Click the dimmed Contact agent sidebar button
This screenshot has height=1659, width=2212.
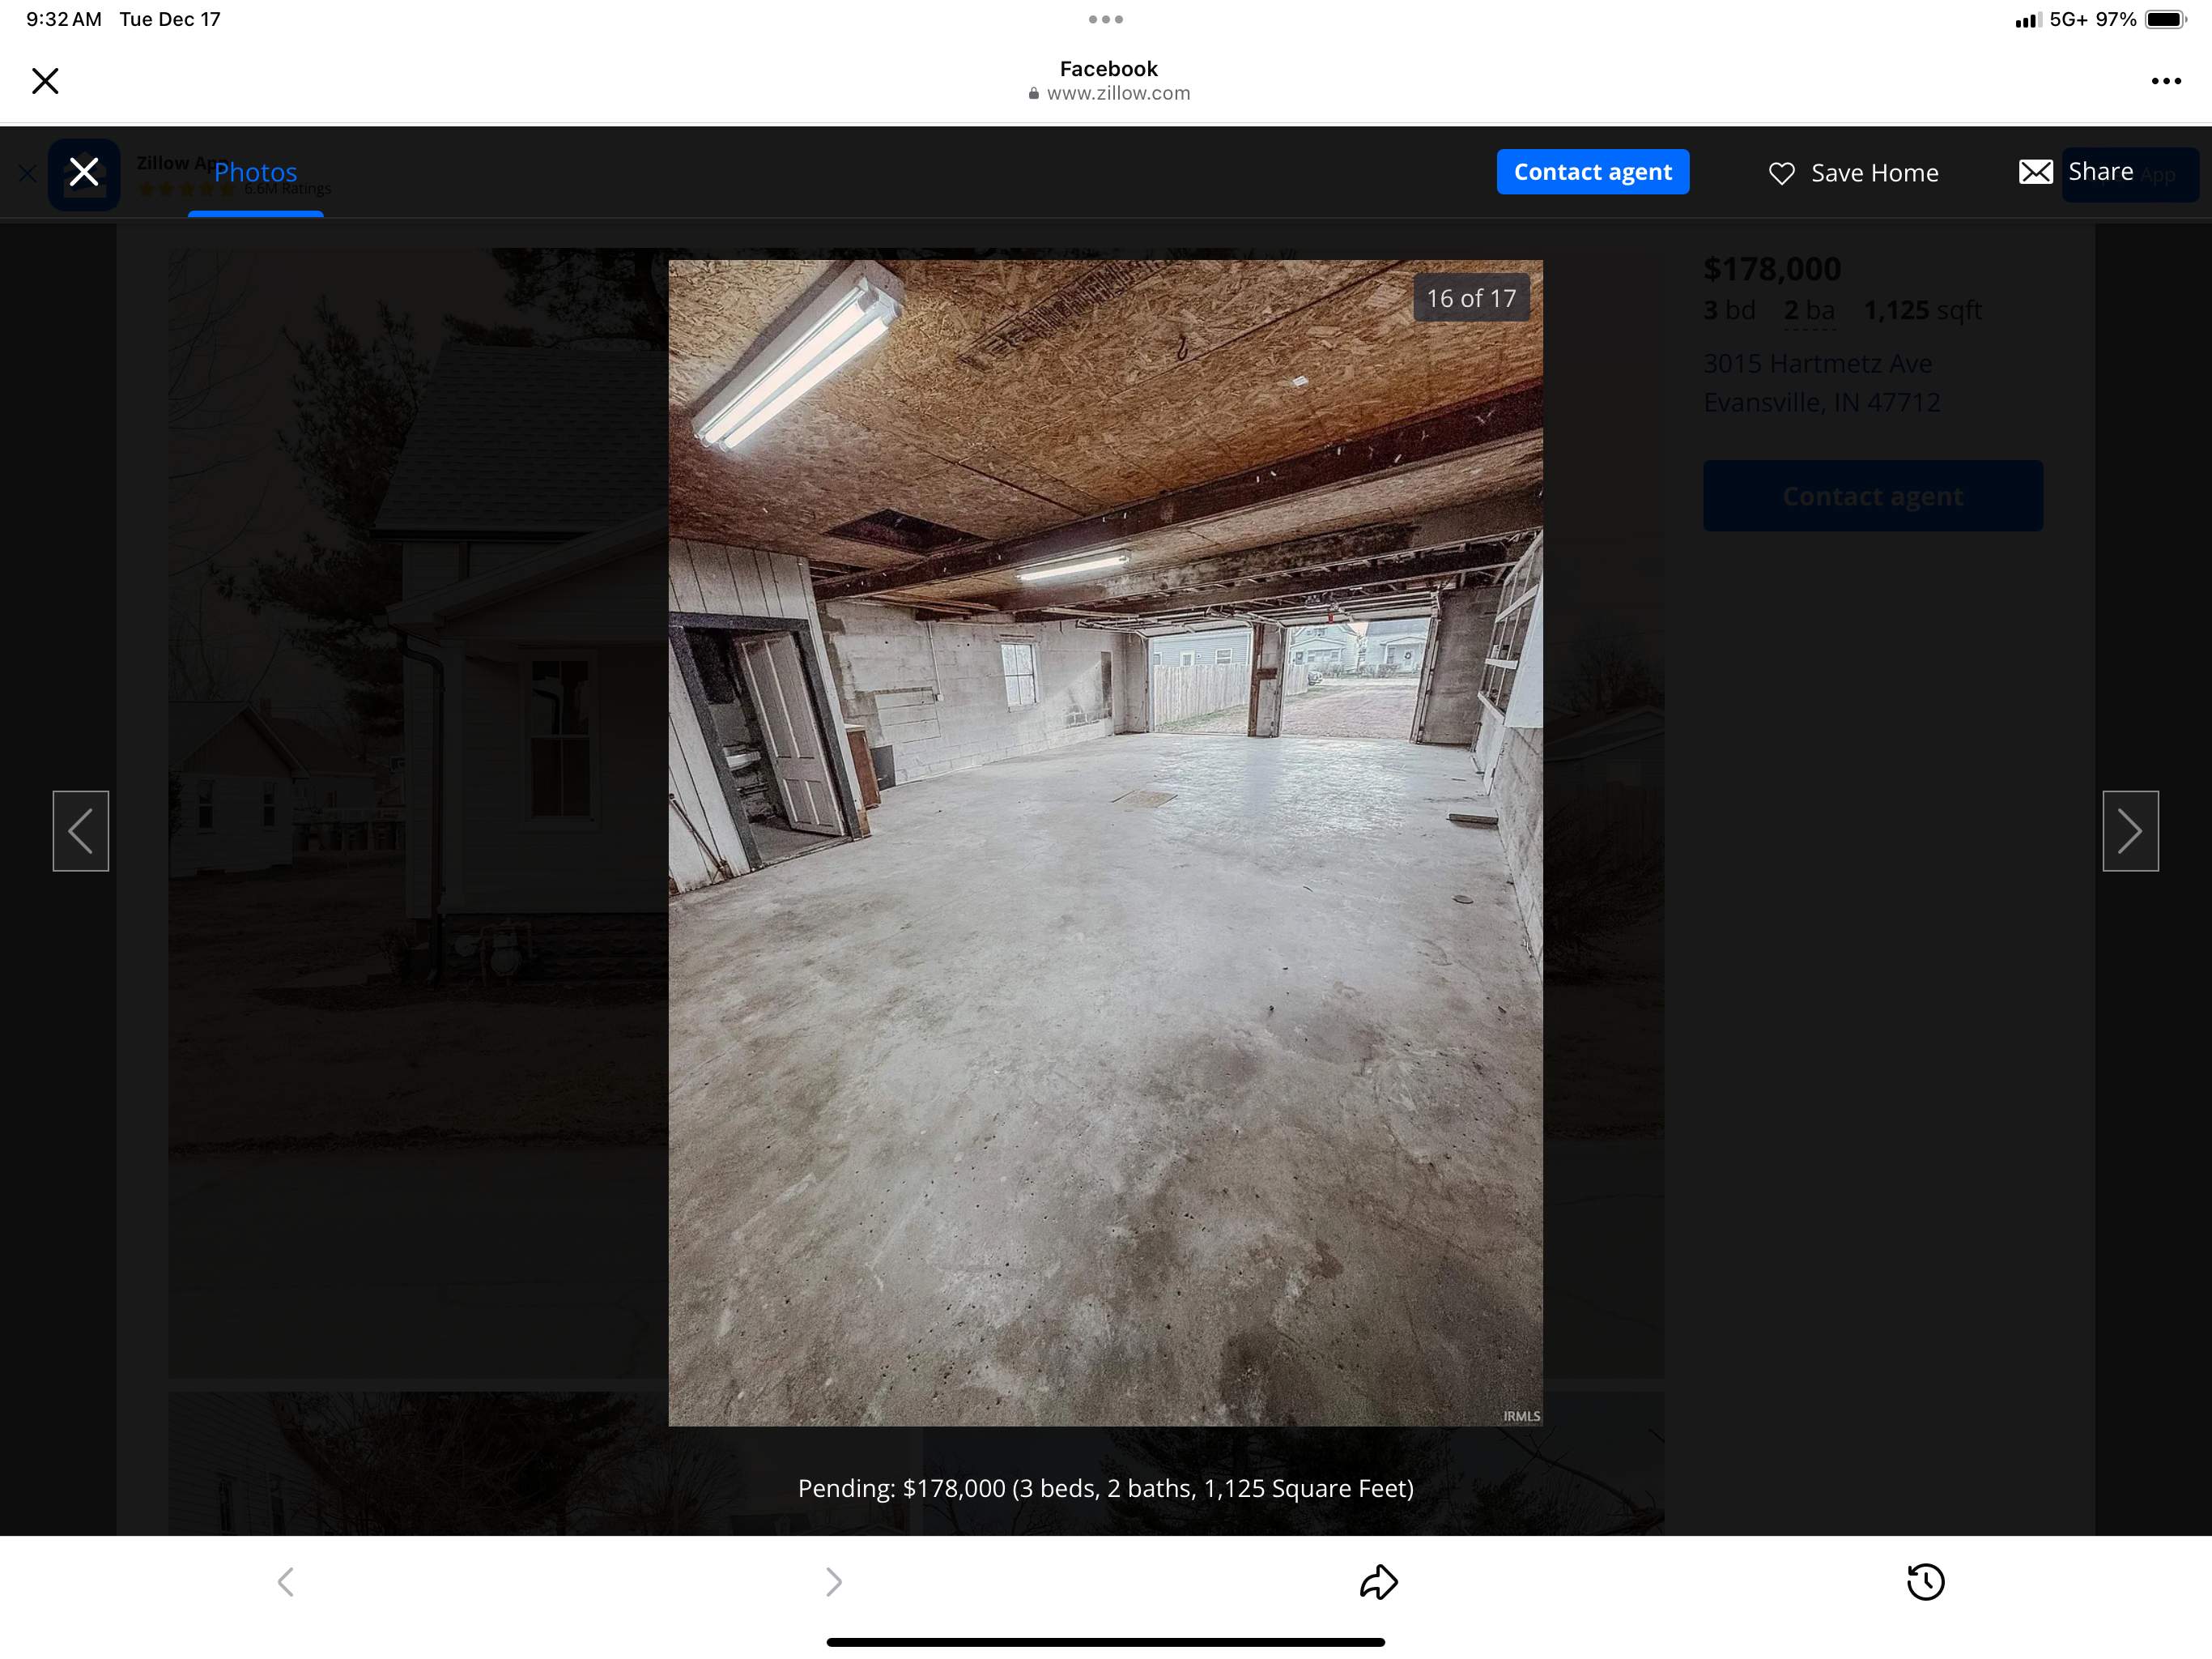click(x=1872, y=497)
